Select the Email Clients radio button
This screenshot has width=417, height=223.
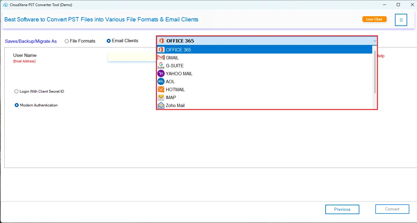coord(109,41)
